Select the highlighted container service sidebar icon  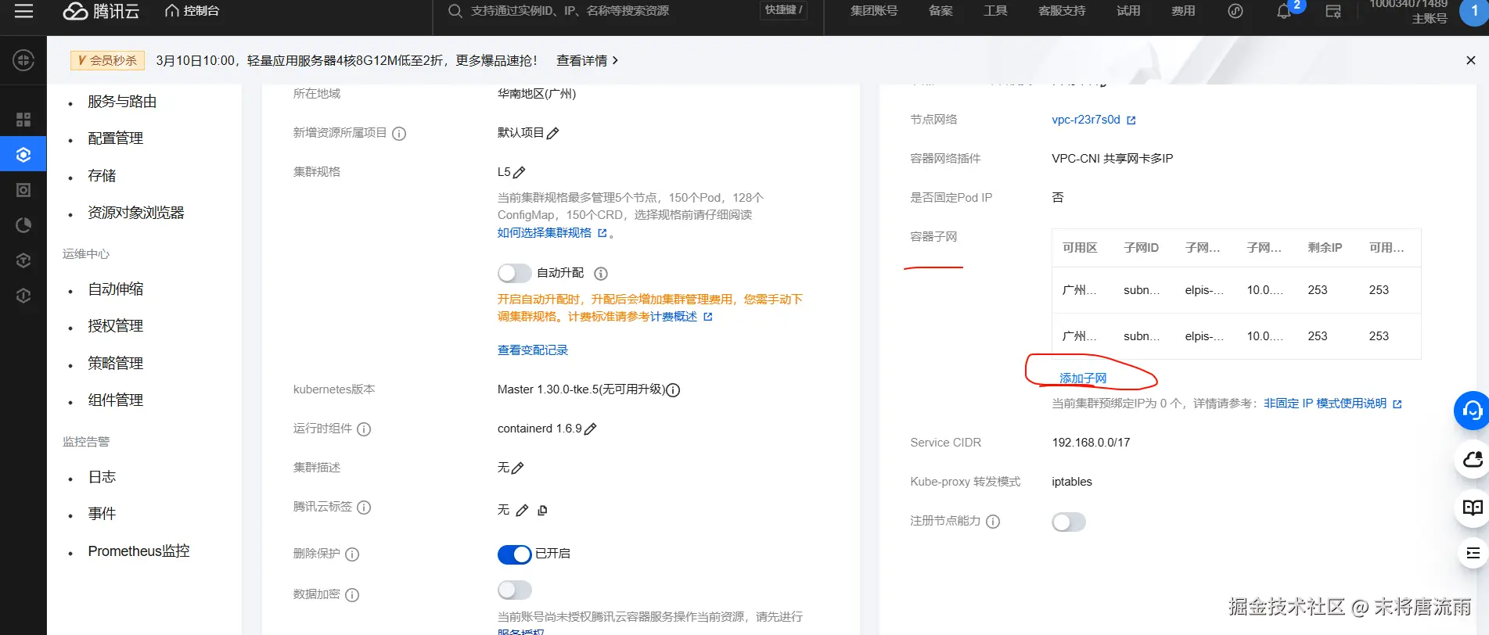[x=23, y=155]
